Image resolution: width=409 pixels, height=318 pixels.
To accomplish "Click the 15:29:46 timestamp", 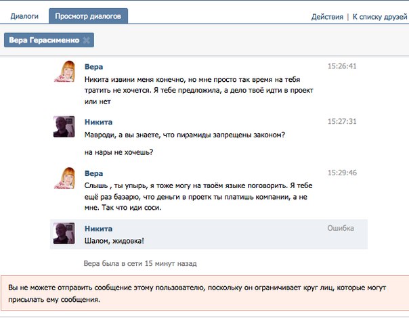I will click(x=342, y=173).
